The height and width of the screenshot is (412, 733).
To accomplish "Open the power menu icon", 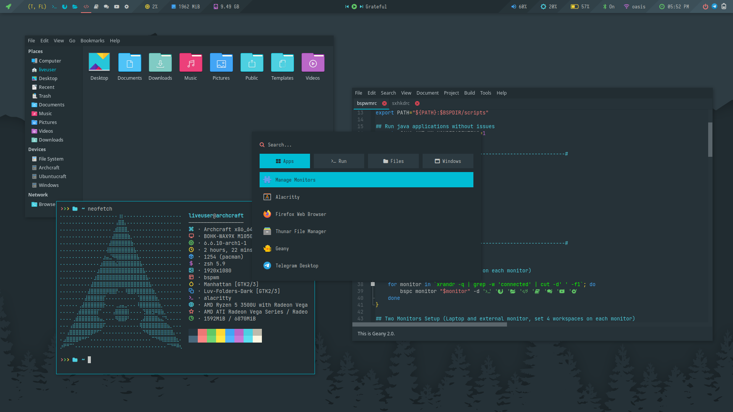I will click(x=705, y=6).
